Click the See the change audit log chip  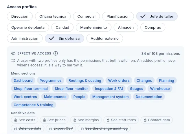pyautogui.click(x=104, y=128)
